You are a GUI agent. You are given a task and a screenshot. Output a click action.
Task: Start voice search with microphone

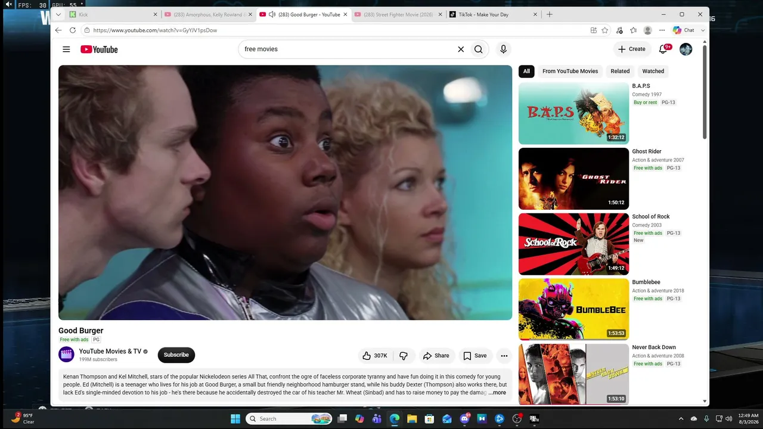[504, 49]
